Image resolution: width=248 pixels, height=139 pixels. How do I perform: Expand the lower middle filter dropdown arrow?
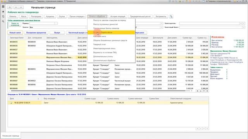point(162,27)
